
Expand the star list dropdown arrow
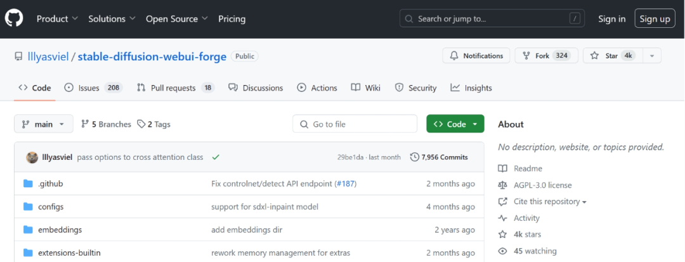tap(651, 56)
